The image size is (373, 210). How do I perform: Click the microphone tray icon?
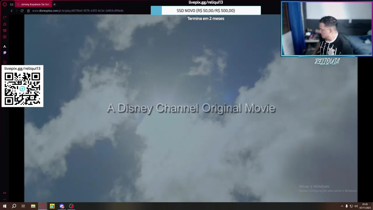[x=346, y=206]
